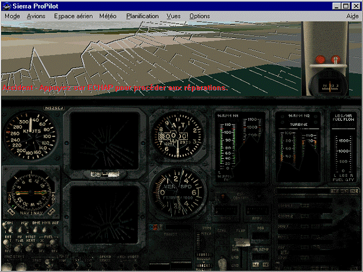Click the right AMPS meter
The height and width of the screenshot is (272, 363).
(x=257, y=211)
